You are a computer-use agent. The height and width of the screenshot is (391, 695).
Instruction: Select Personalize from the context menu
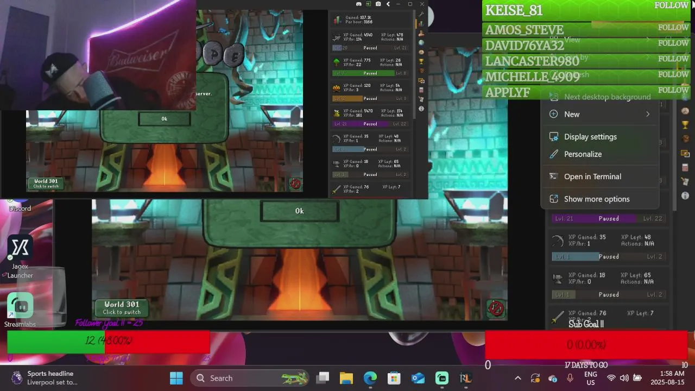(x=600, y=154)
